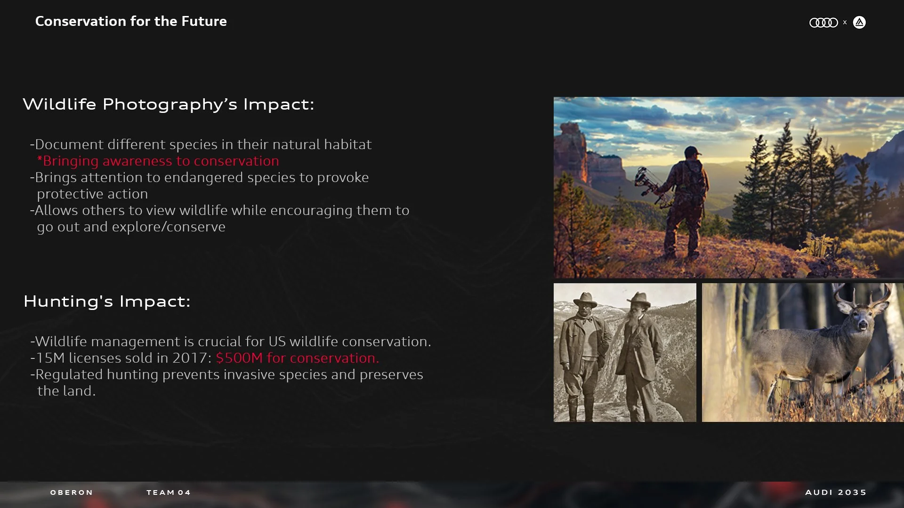Click the red $500M for conservation text
Viewport: 904px width, 508px height.
click(297, 358)
